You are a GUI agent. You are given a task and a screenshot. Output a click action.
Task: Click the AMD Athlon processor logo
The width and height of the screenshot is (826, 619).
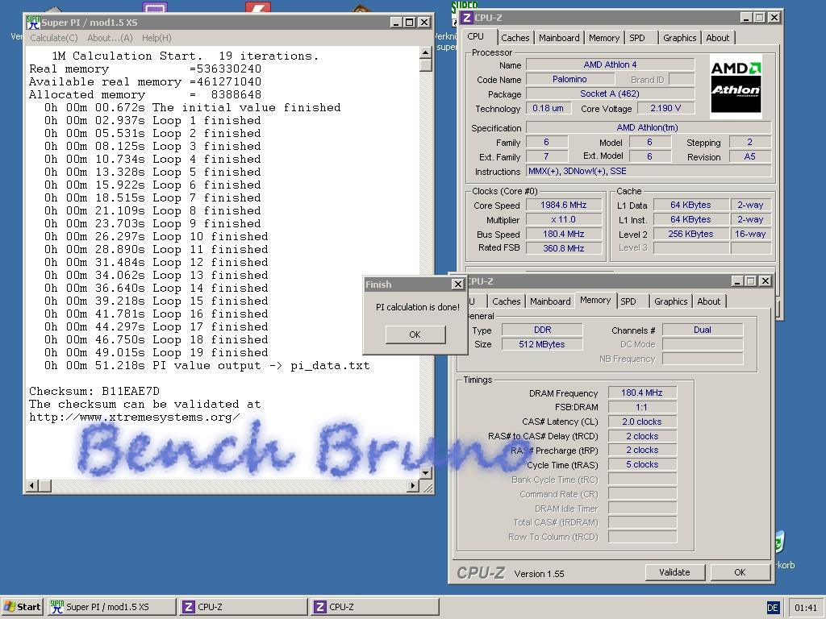click(x=736, y=86)
